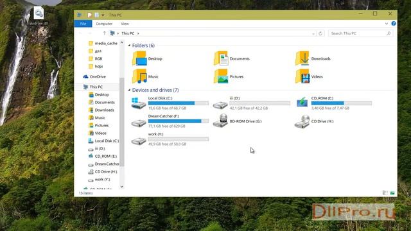Viewport: 411px width, 231px height.
Task: Select the work (Y:) drive tile
Action: (170, 139)
